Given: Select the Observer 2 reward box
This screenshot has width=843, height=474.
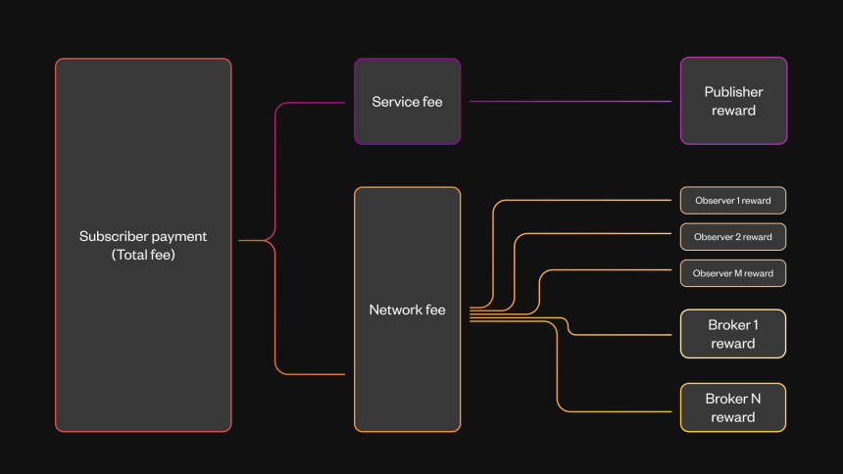Looking at the screenshot, I should tap(733, 237).
